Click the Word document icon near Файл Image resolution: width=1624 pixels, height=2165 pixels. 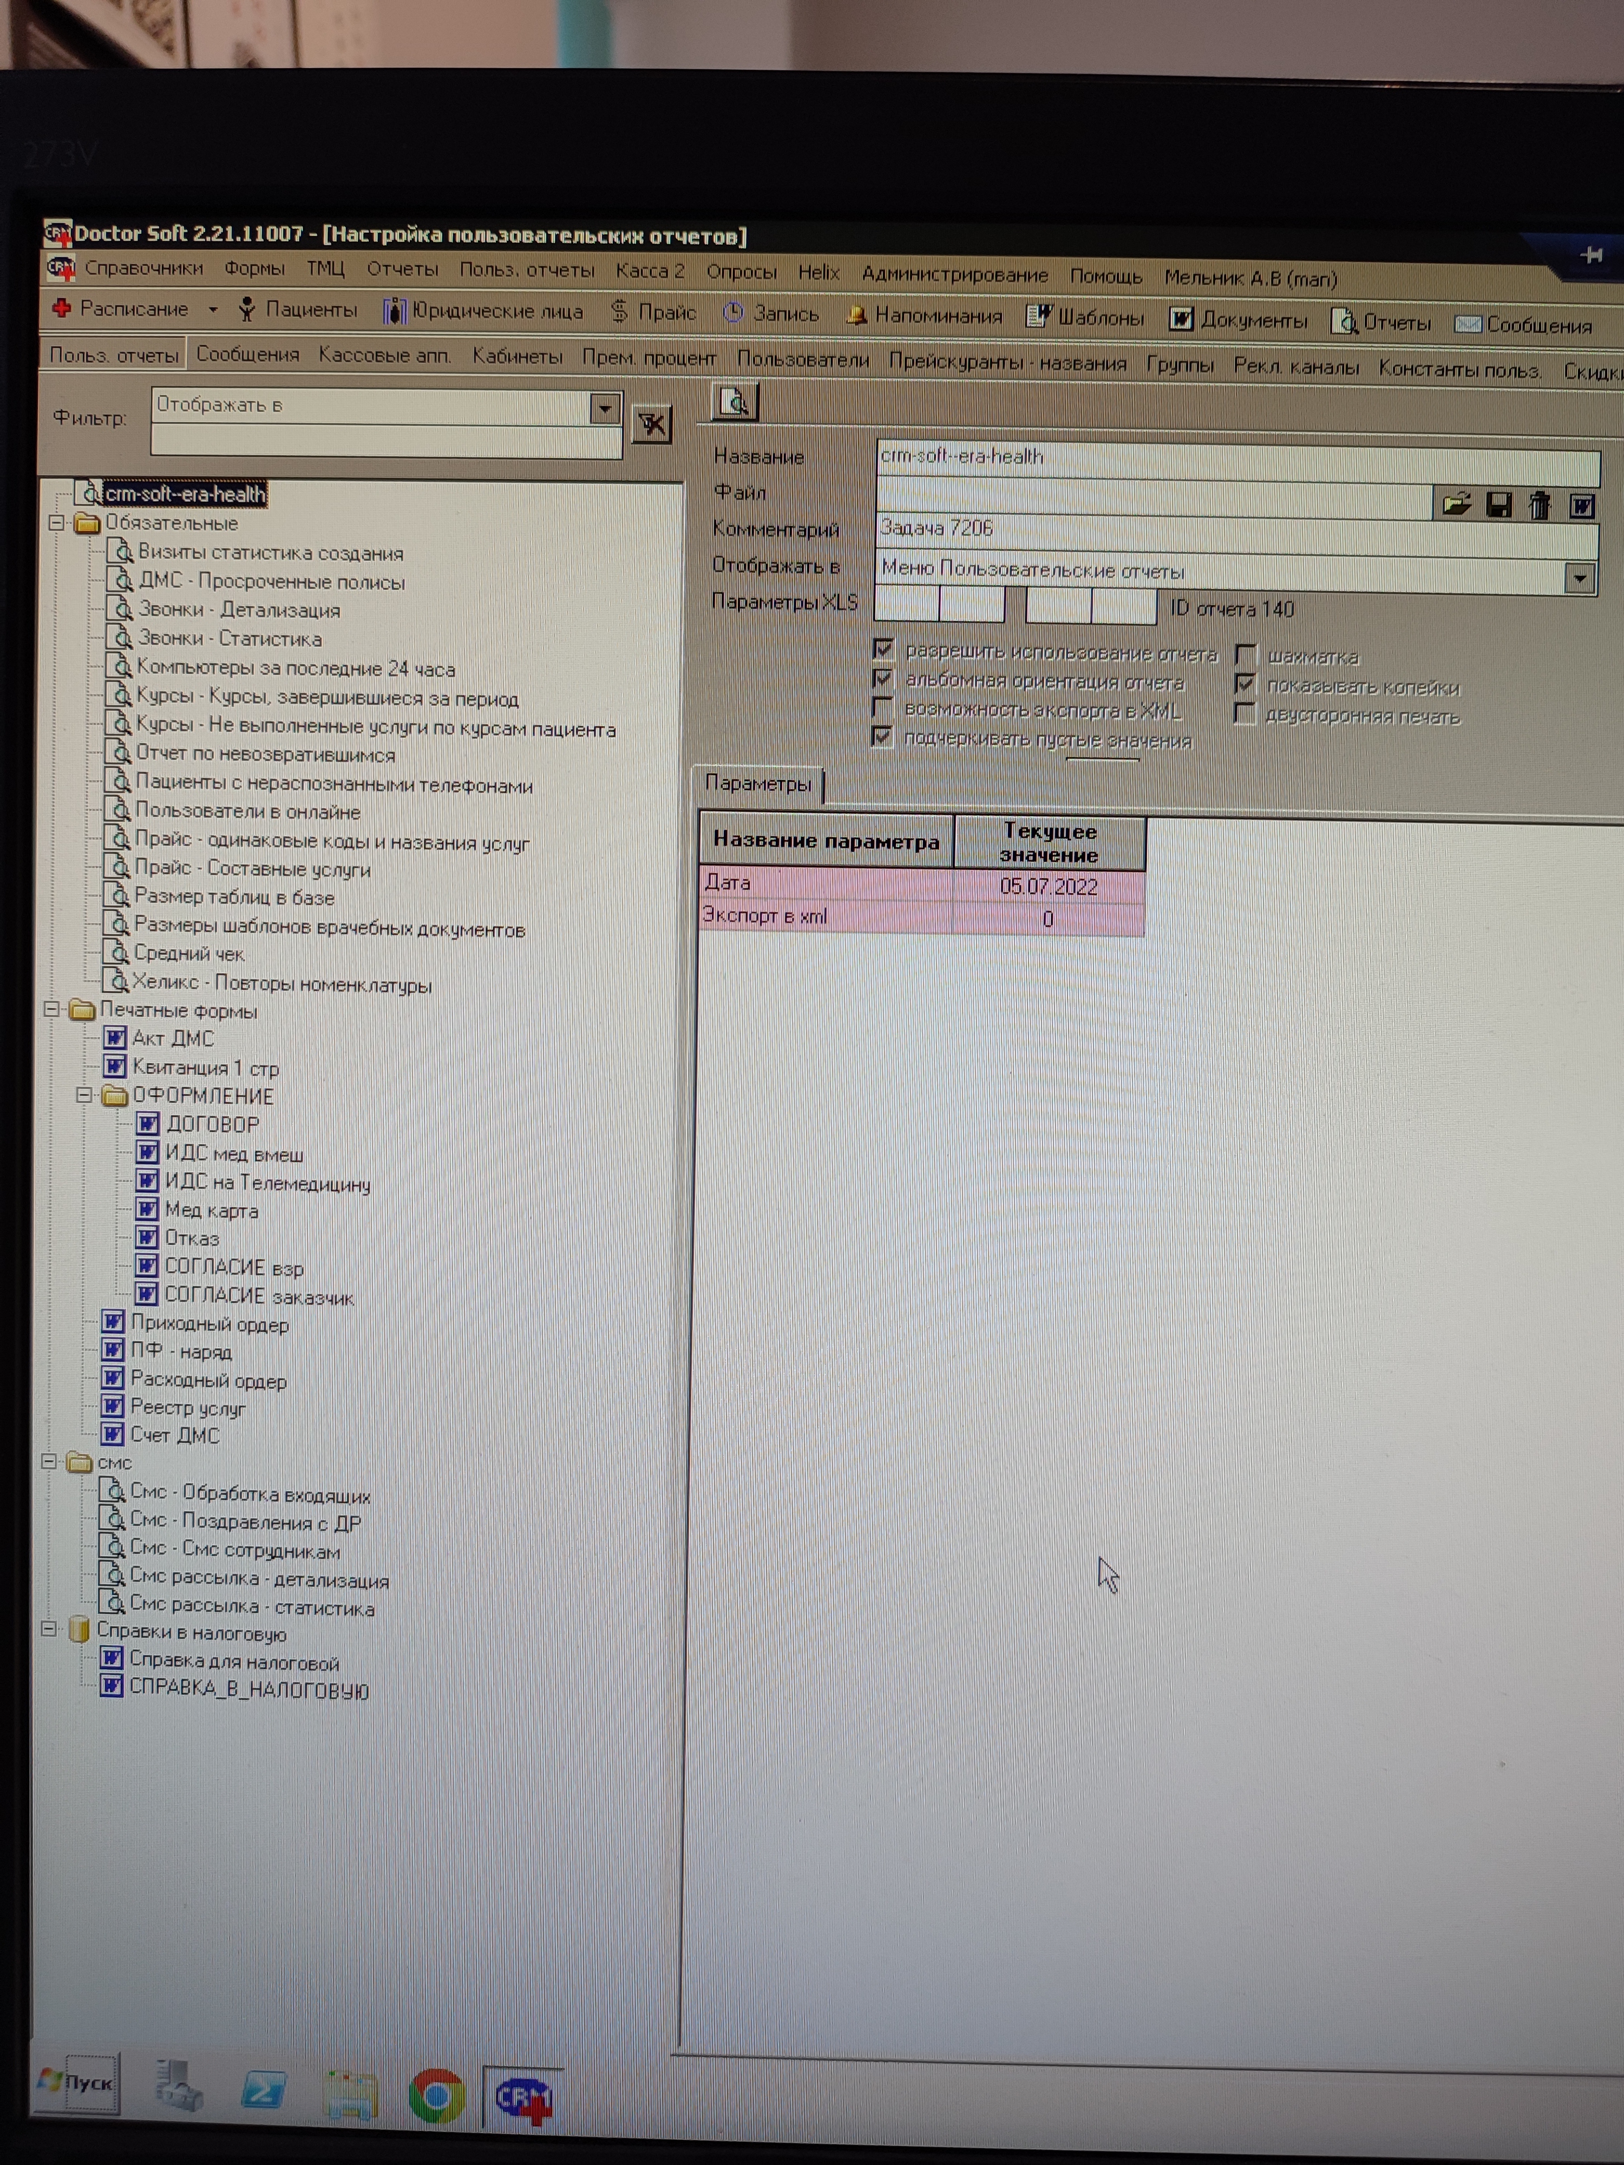click(x=1582, y=506)
